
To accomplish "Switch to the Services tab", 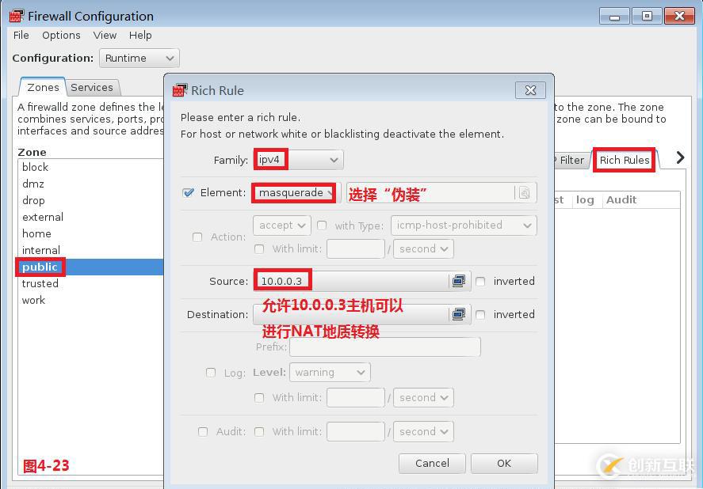I will click(93, 87).
